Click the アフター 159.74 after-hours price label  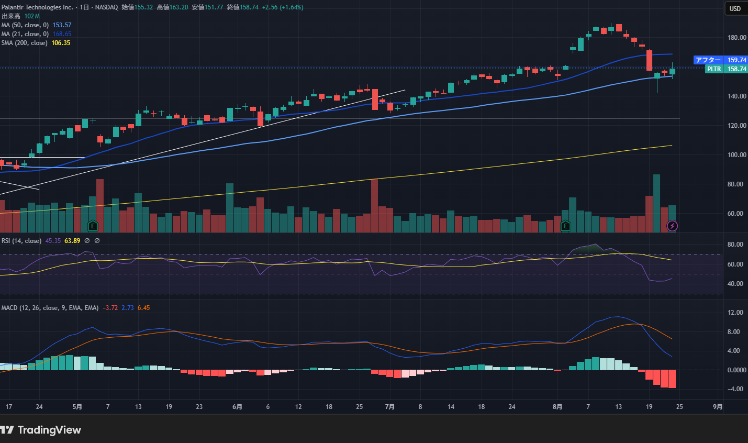click(x=721, y=60)
